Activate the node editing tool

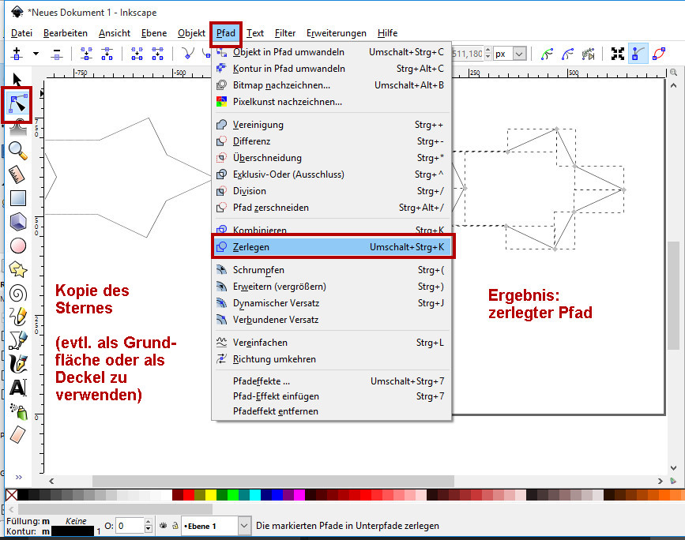pyautogui.click(x=17, y=104)
